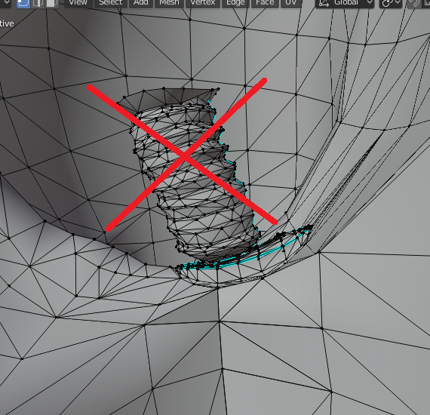This screenshot has width=430, height=415.
Task: Activate face select mode icon
Action: tap(51, 3)
